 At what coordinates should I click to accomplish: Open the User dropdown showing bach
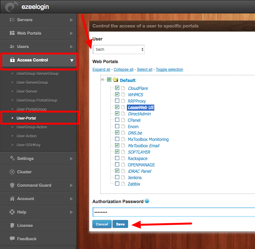click(x=118, y=49)
